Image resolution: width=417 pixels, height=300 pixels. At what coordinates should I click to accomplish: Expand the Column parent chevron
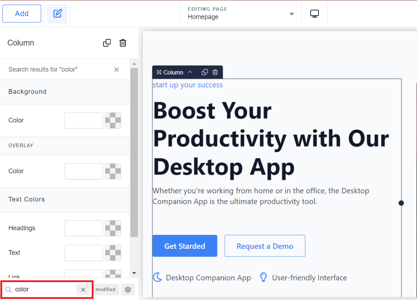tap(190, 72)
